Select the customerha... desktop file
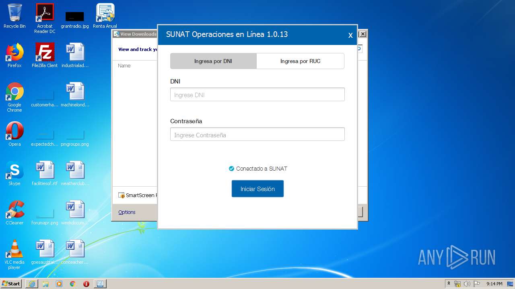Image resolution: width=515 pixels, height=289 pixels. (x=45, y=97)
